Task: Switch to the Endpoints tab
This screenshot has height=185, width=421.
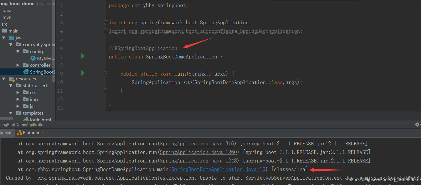Action: pos(29,133)
